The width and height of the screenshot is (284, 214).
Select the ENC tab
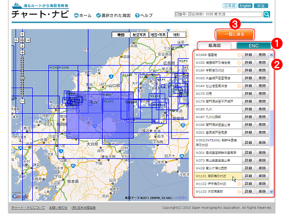pos(253,46)
